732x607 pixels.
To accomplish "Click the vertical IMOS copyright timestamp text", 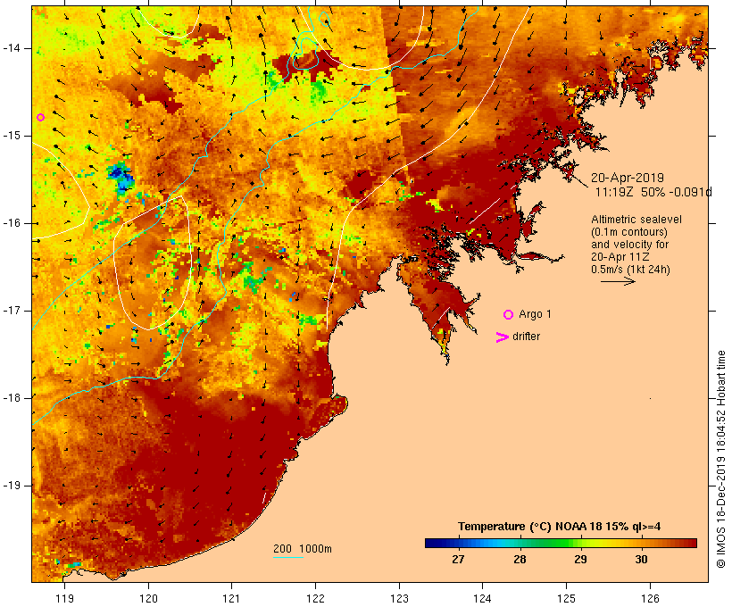I will point(721,459).
